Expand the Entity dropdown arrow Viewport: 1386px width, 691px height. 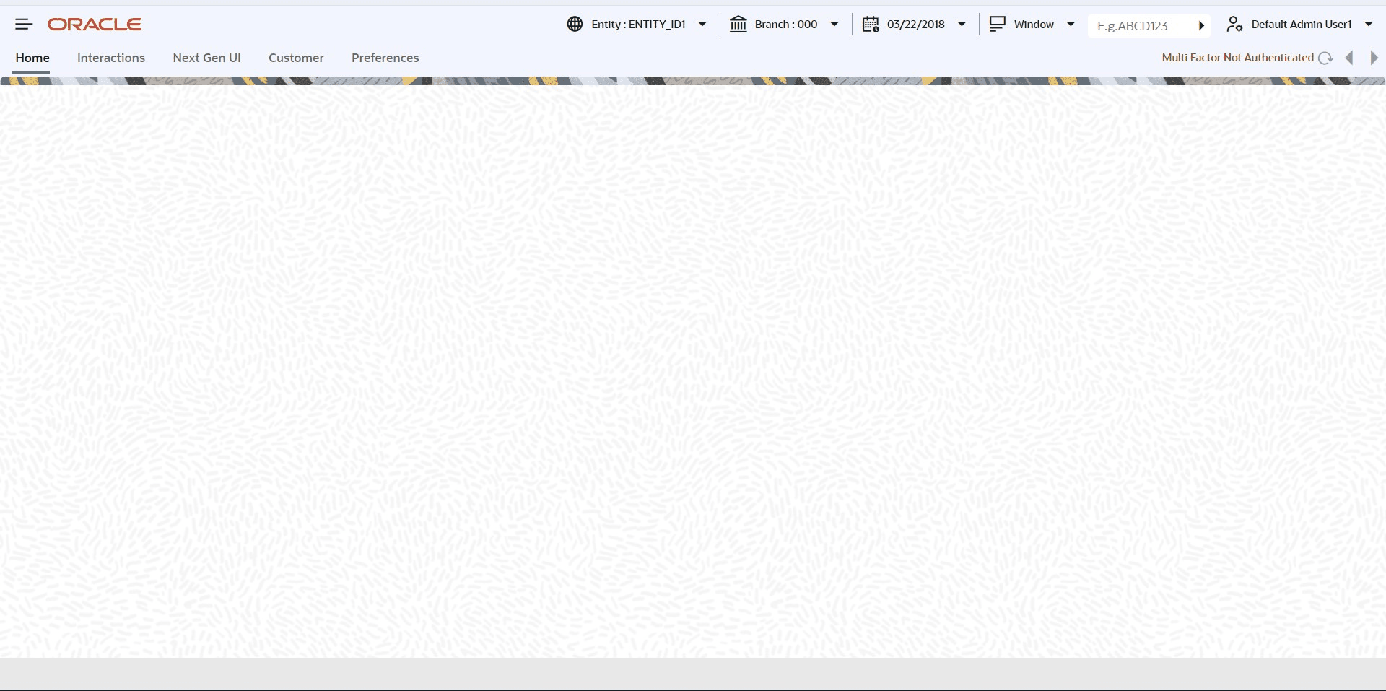point(702,25)
